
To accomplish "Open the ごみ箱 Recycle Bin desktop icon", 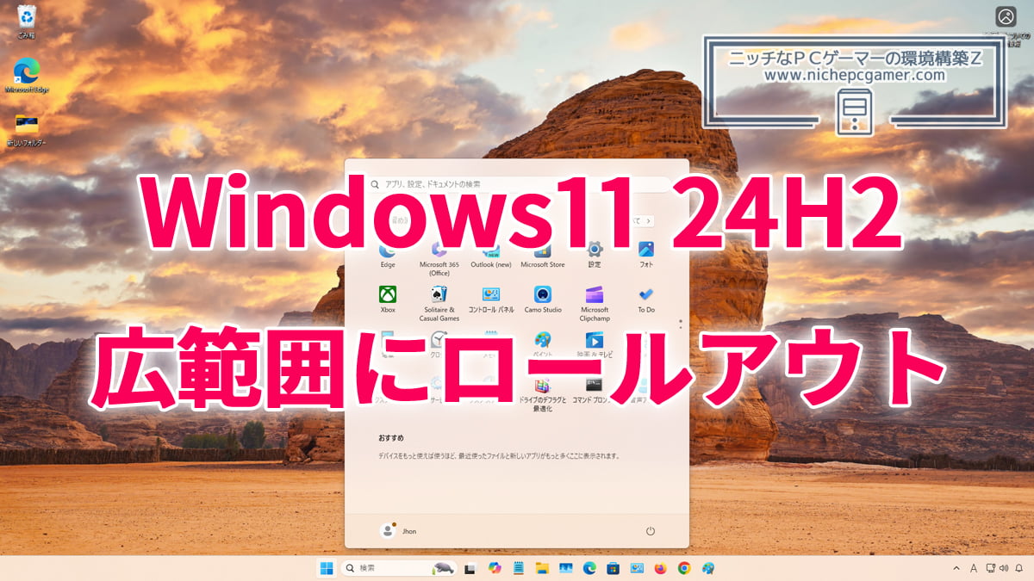I will (x=27, y=22).
